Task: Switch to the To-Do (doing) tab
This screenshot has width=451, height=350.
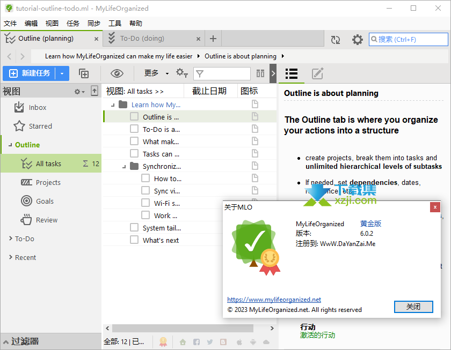Action: (x=154, y=39)
